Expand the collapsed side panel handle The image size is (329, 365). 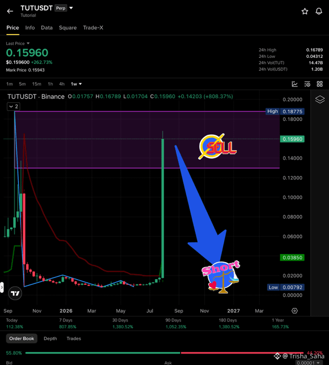(x=2, y=288)
